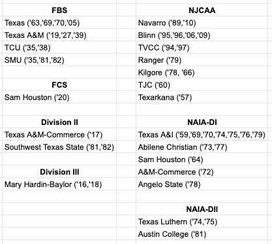Select the Mary Hardin-Baylor ('16,'18) cell

pyautogui.click(x=59, y=184)
